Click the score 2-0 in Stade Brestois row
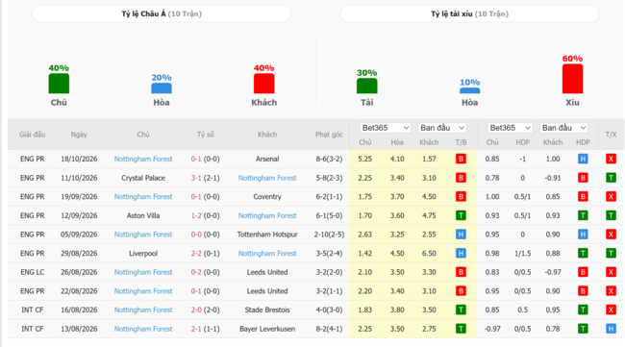Viewport: 625px width, 347px height. 196,310
